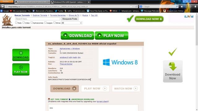This screenshot has height=111, width=198.
Task: Open the msdn tag link
Action: [75, 57]
